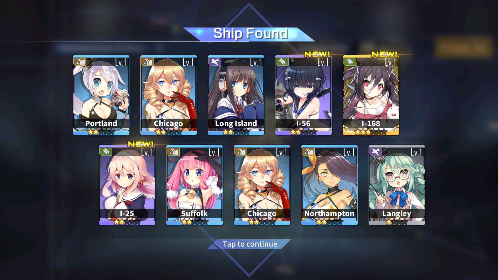The height and width of the screenshot is (280, 498).
Task: Click the torpedo submarine icon on I-56 card
Action: (x=282, y=62)
